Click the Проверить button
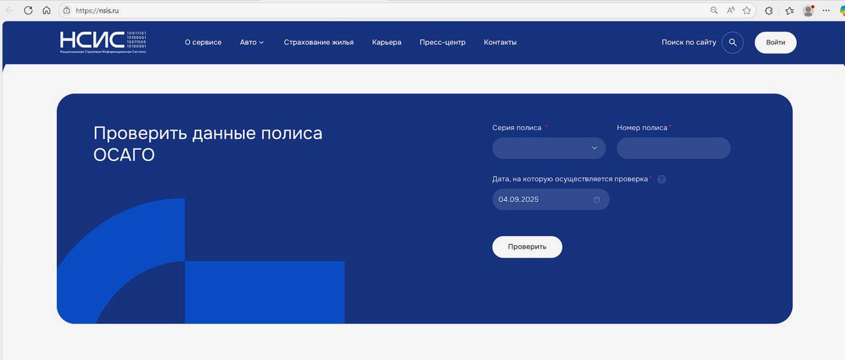Screen dimensions: 845x360 [527, 247]
